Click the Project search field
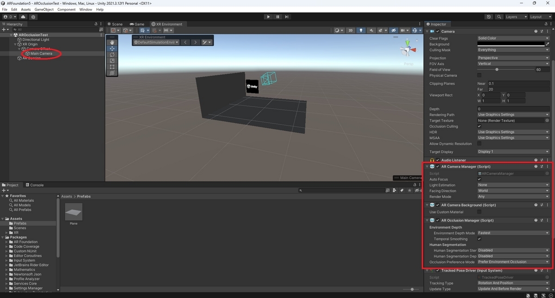 pos(341,190)
